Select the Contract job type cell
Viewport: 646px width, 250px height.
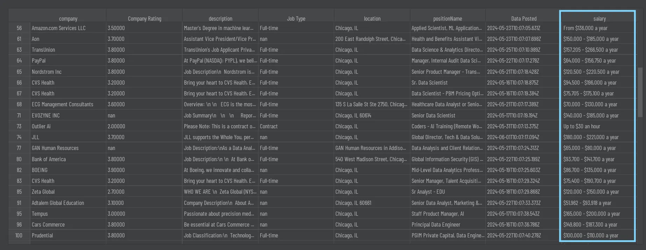[x=296, y=126]
